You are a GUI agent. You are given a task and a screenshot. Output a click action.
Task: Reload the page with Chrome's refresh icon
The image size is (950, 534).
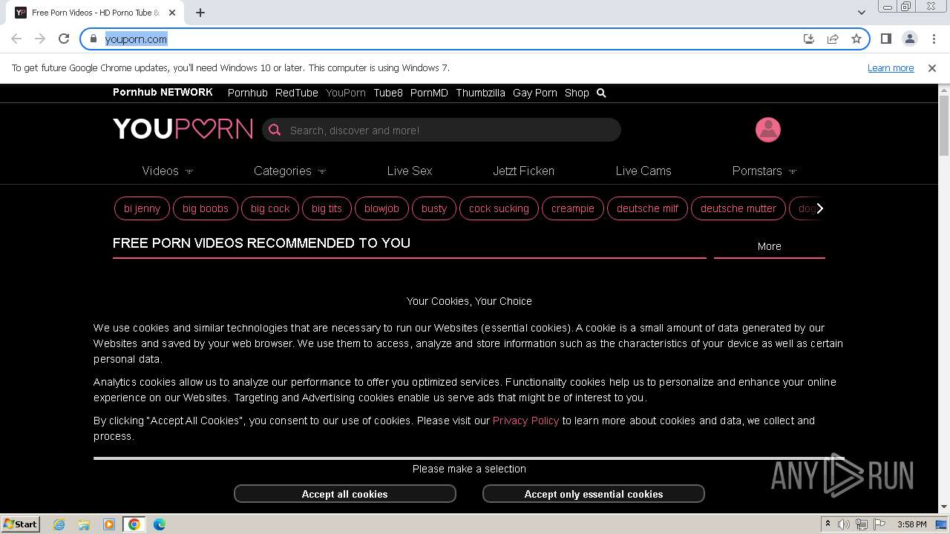(x=64, y=39)
